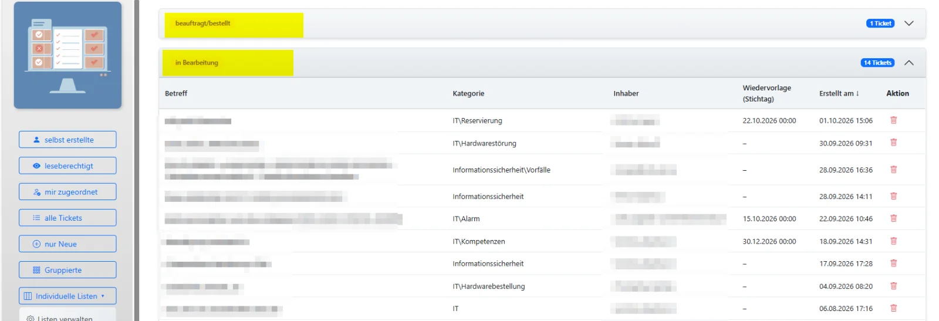Open the IT\Hardwarebestellung ticket row

[x=542, y=286]
